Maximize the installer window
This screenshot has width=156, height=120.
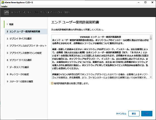coord(145,2)
